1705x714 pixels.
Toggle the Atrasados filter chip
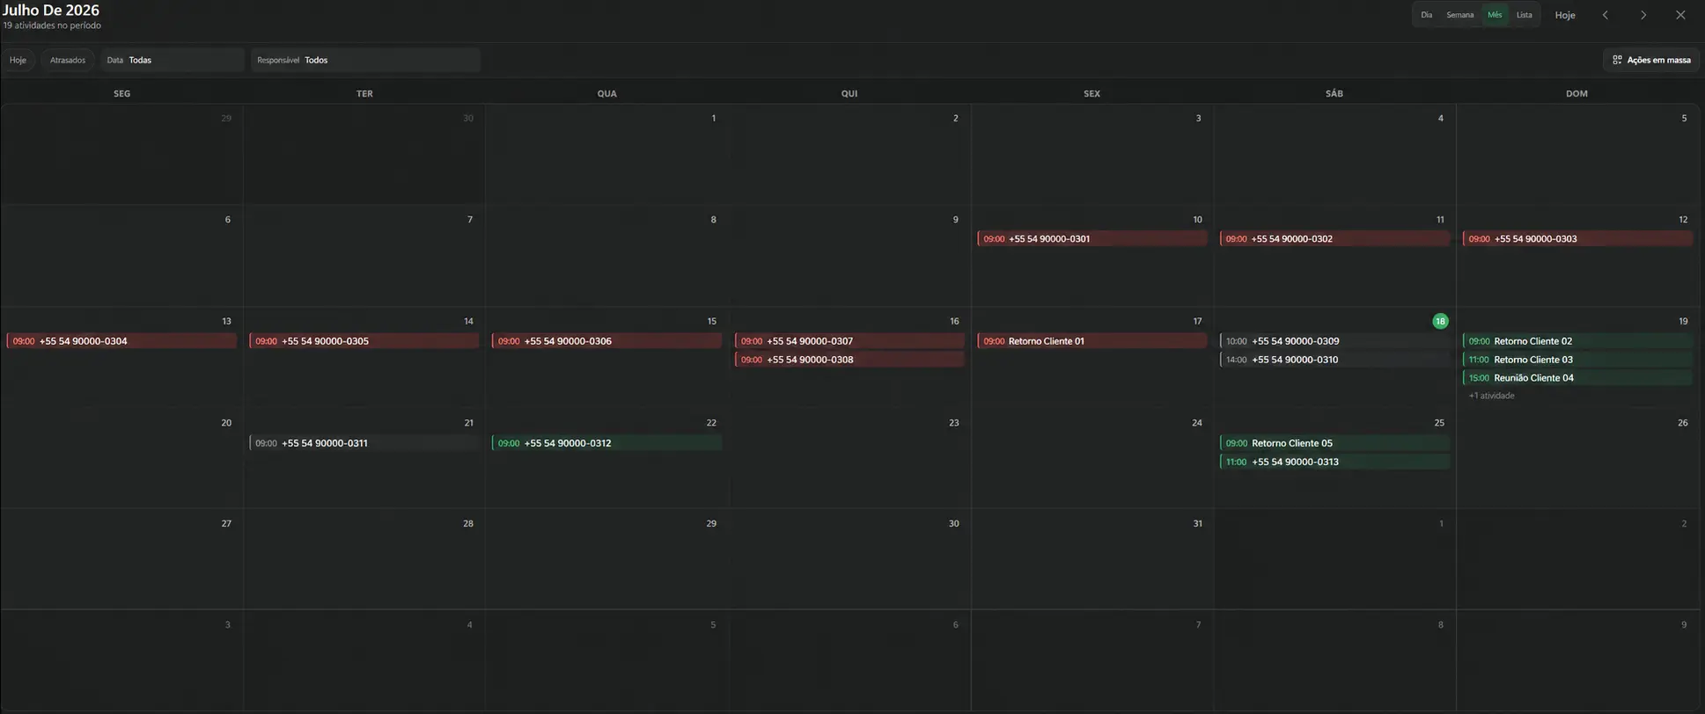68,60
